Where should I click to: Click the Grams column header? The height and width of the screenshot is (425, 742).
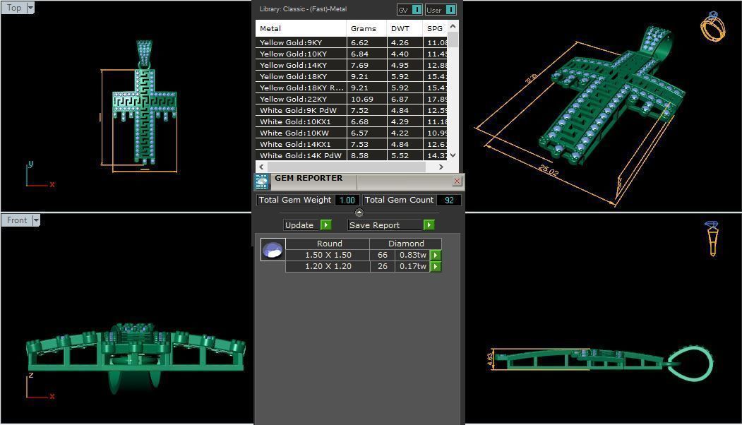366,28
